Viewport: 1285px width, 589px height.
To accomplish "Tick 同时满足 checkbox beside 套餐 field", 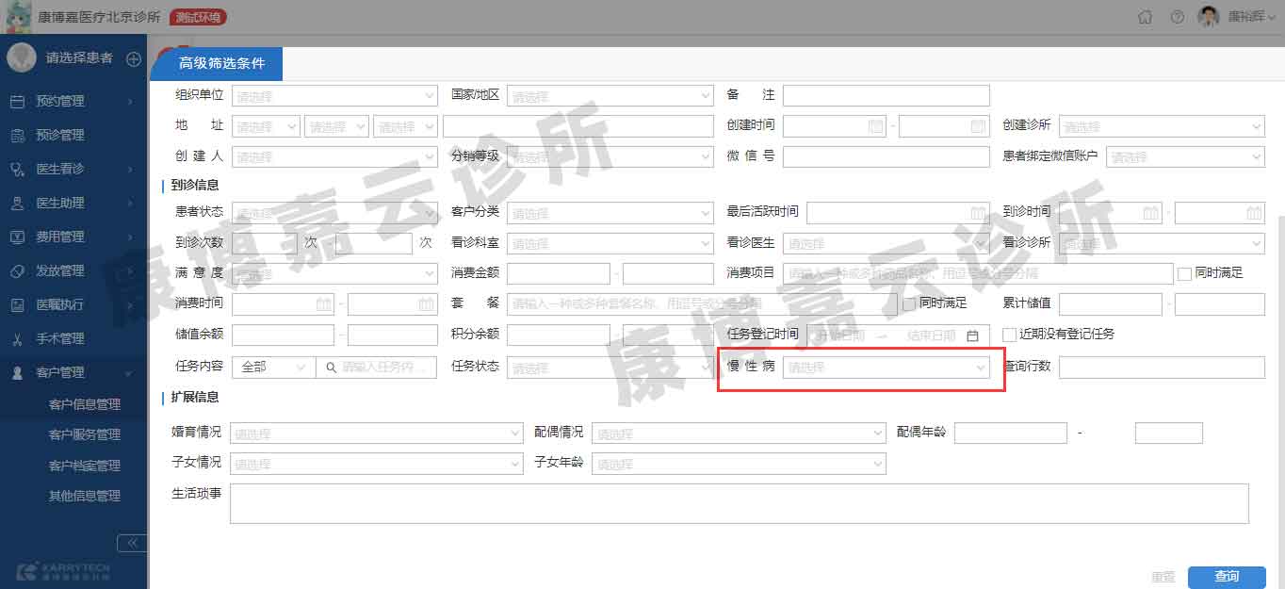I will [x=909, y=303].
